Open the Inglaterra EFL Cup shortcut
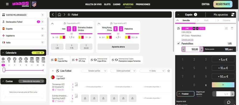The height and width of the screenshot is (105, 239). point(80,60)
